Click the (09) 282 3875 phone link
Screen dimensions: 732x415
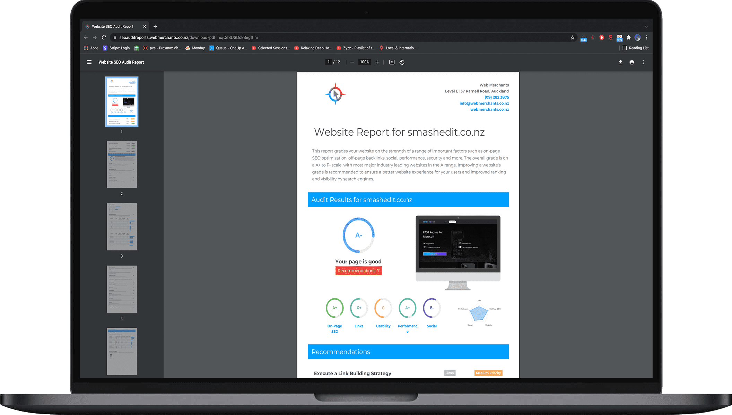coord(497,97)
